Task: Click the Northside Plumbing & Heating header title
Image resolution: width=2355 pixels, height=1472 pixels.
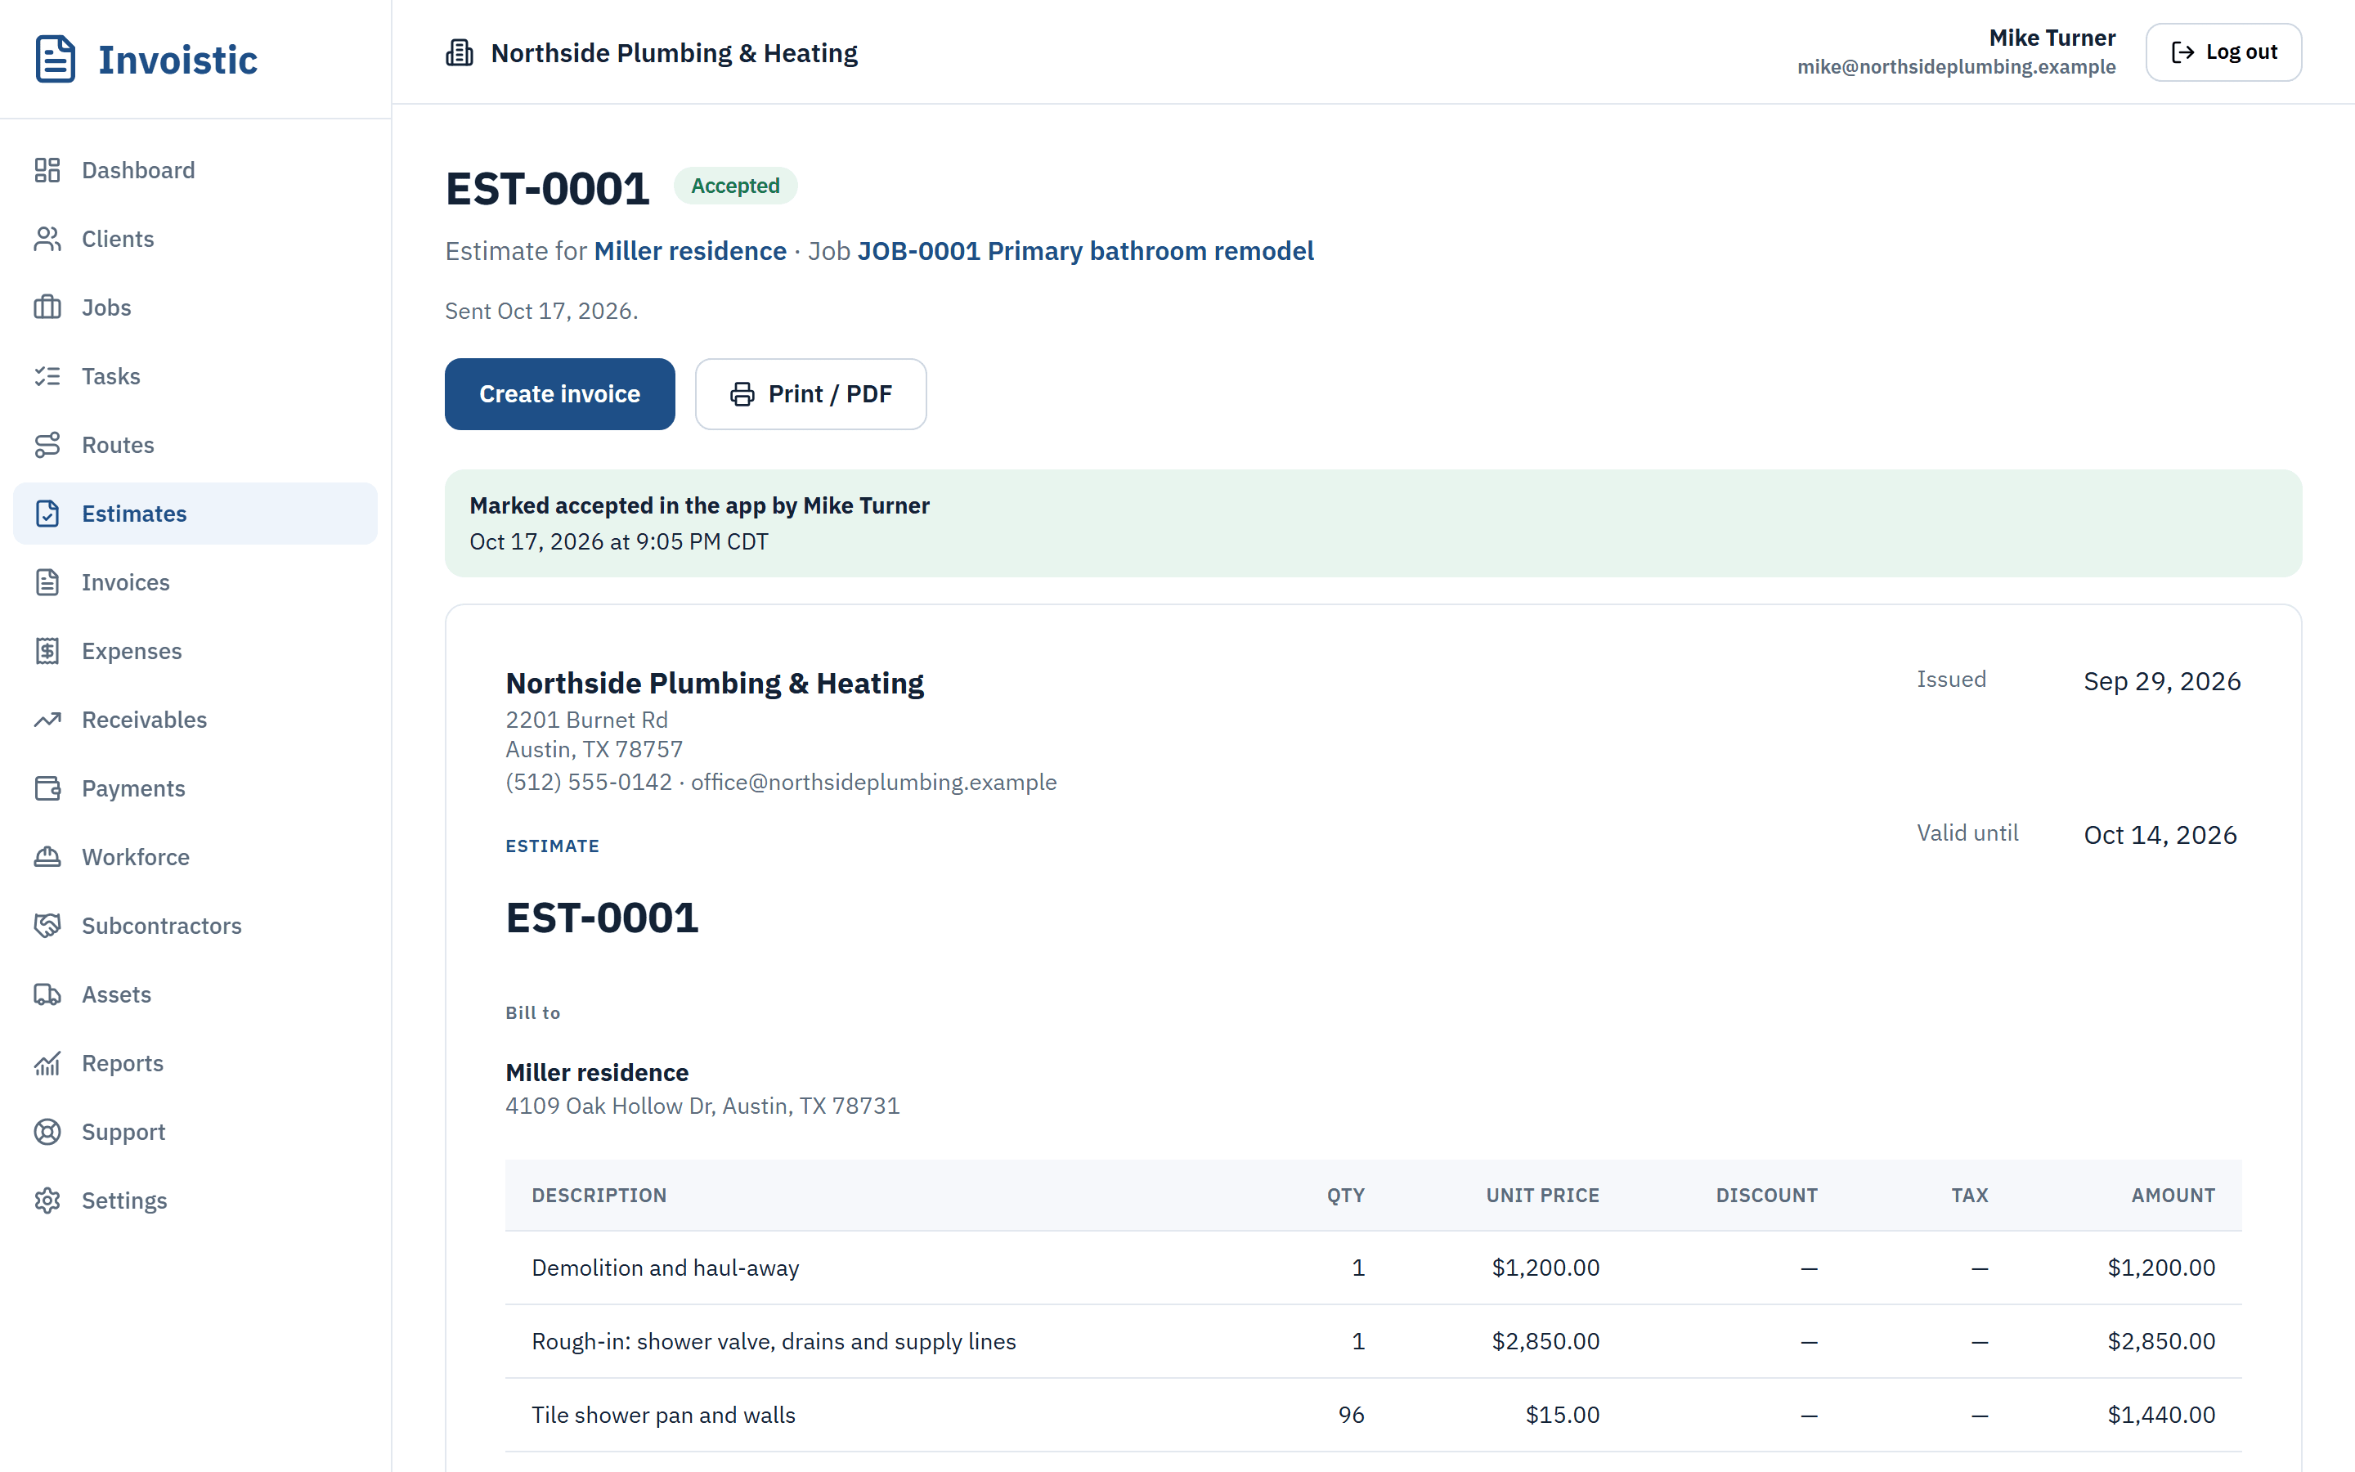Action: 675,52
